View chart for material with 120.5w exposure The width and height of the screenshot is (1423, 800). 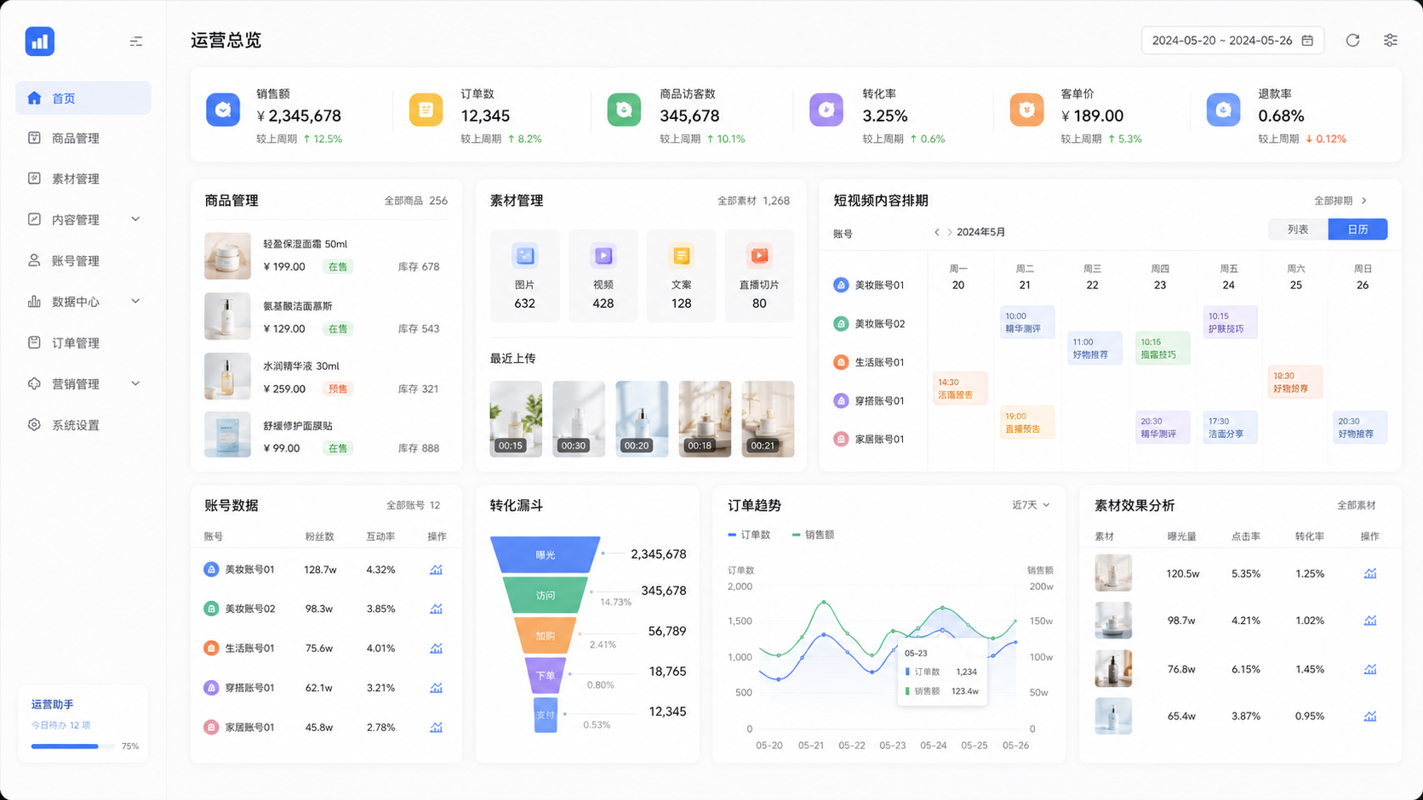1370,574
